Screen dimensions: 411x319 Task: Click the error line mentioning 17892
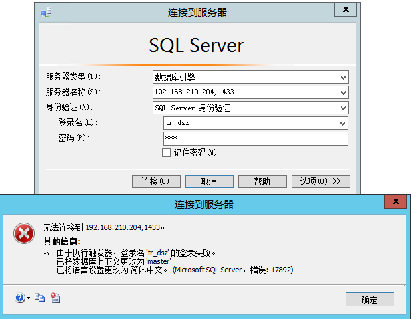[175, 270]
